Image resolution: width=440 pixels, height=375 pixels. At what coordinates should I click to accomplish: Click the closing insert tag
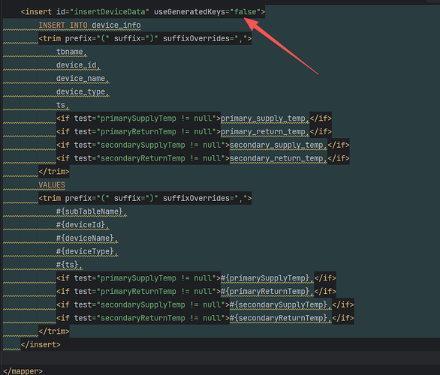41,344
